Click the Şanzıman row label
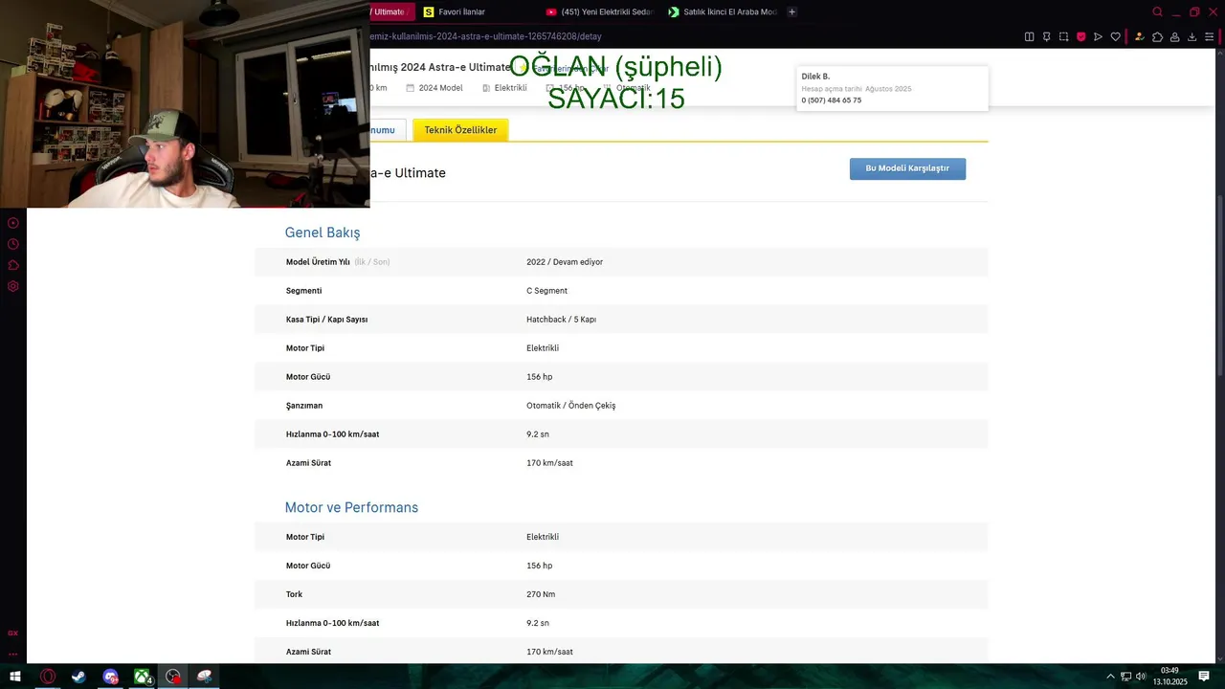 click(304, 406)
